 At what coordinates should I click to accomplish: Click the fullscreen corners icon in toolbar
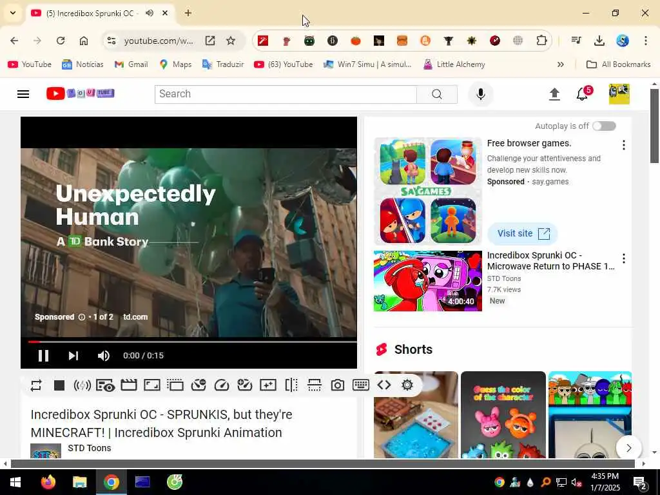point(152,385)
